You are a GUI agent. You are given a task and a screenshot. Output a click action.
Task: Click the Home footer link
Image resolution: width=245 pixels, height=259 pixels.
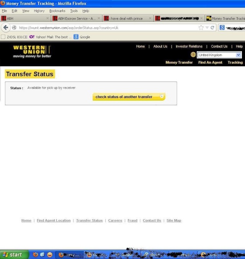pos(26,220)
